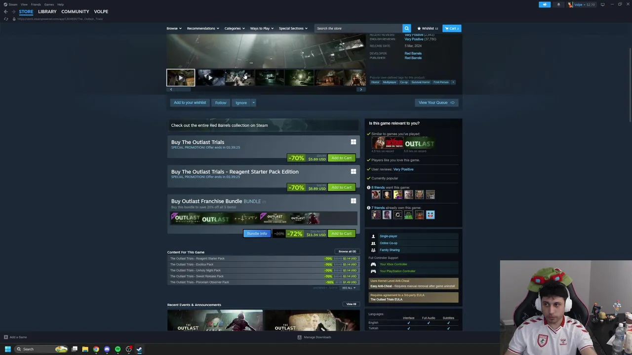
Task: Switch to the COMMUNITY tab
Action: tap(75, 11)
